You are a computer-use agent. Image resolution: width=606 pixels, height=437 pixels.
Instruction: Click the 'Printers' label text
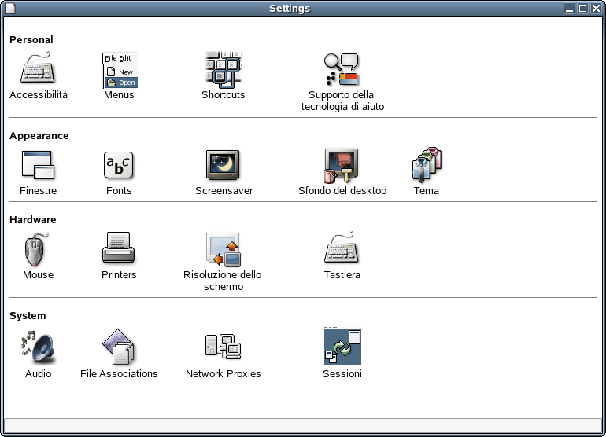pyautogui.click(x=119, y=275)
